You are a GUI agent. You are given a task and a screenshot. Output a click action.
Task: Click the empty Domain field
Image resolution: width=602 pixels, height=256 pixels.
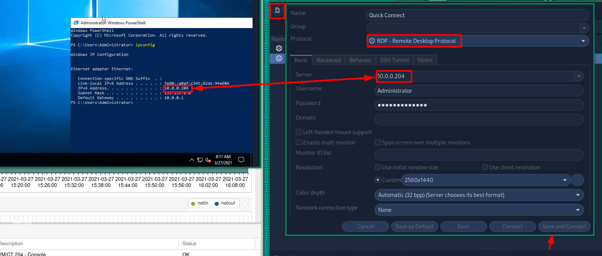(479, 120)
